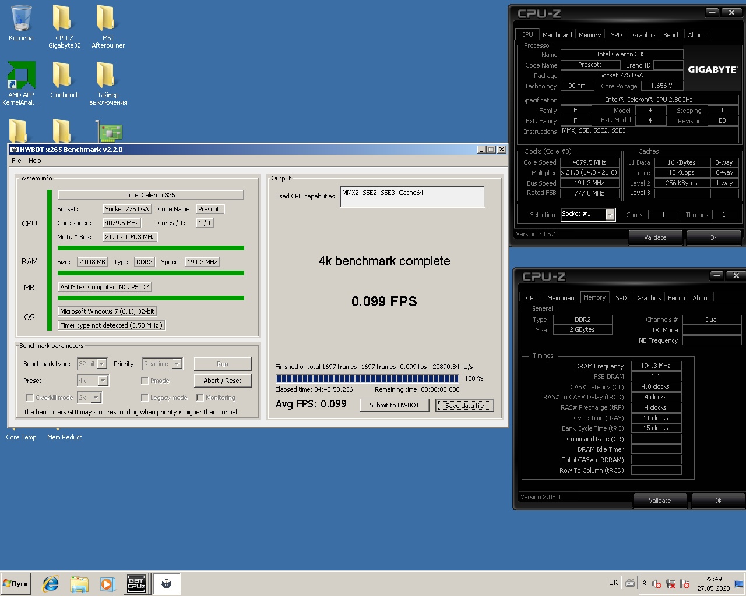Screen dimensions: 746x596
Task: Select the green graphics card desktop icon
Action: click(x=108, y=132)
